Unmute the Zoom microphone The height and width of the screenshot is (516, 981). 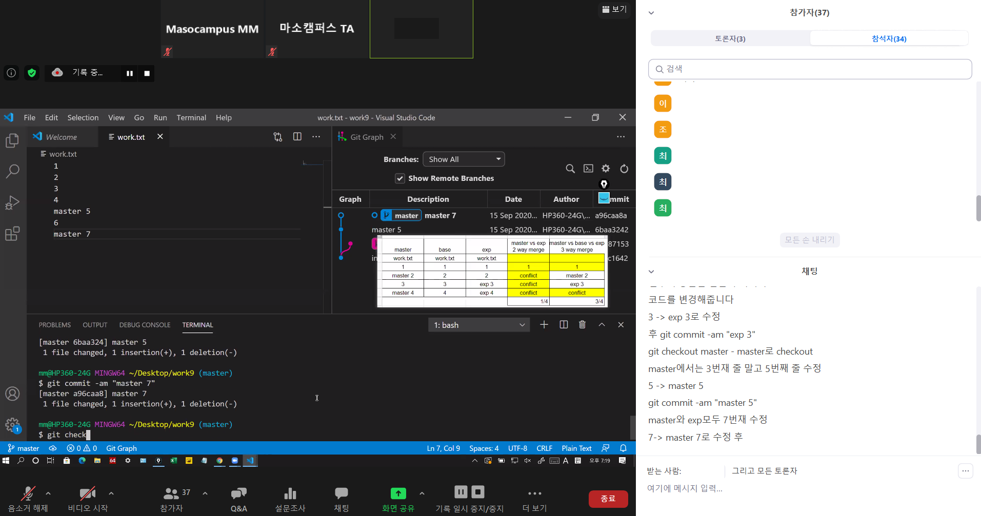click(28, 494)
